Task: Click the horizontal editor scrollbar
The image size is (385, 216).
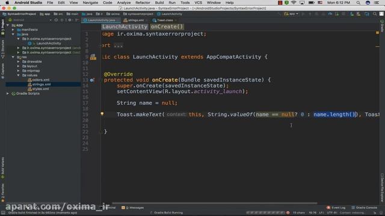Action: pos(215,203)
